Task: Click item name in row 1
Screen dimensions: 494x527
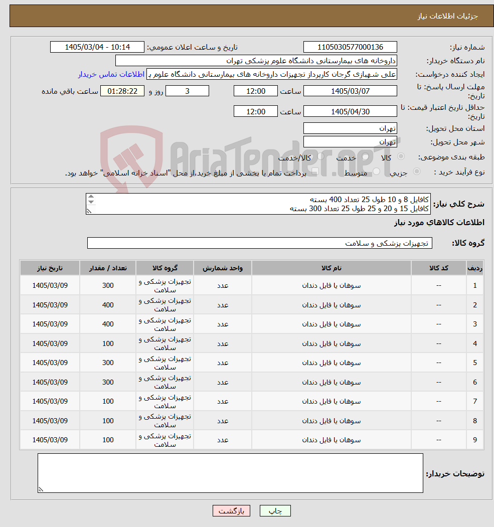Action: point(332,285)
